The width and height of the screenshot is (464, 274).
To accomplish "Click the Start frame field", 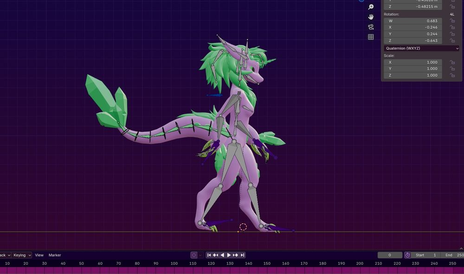I will (426, 255).
